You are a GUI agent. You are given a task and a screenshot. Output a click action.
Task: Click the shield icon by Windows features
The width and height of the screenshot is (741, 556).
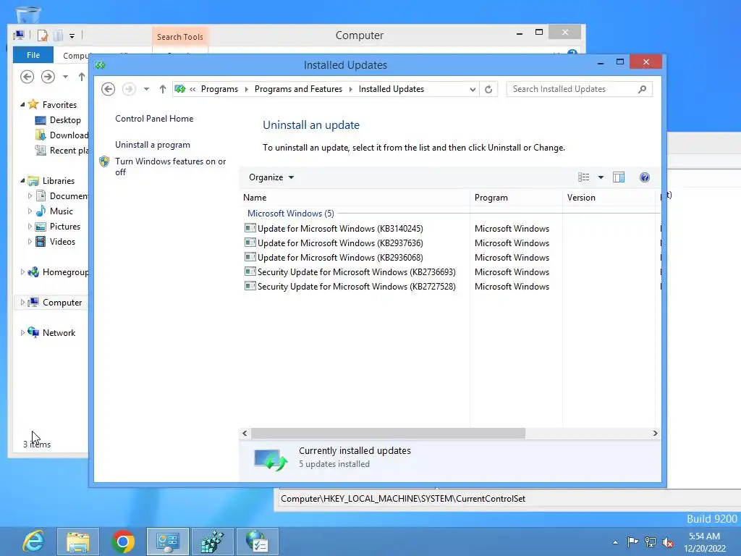pyautogui.click(x=104, y=161)
